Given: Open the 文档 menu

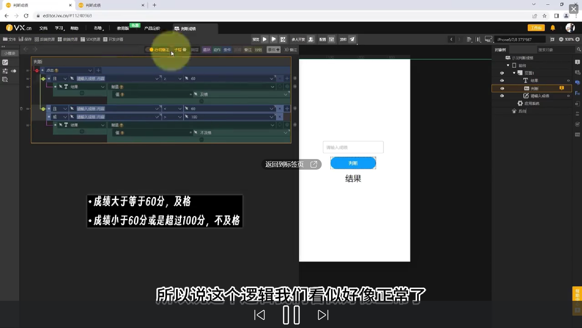Looking at the screenshot, I should click(43, 28).
